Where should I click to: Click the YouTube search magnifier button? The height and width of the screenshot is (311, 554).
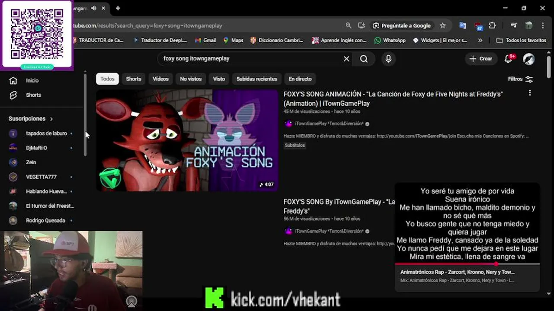[x=364, y=59]
